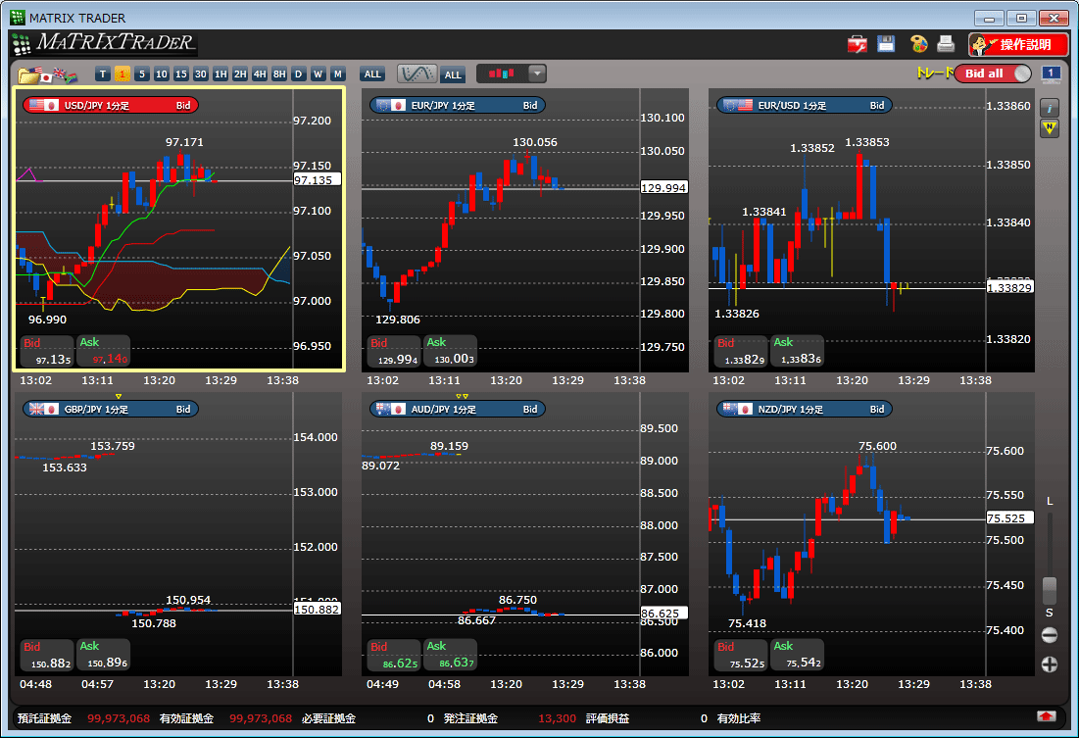
Task: Switch to the 15-minute timeframe
Action: pyautogui.click(x=181, y=74)
